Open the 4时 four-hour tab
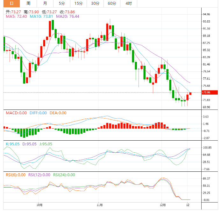 [129, 3]
